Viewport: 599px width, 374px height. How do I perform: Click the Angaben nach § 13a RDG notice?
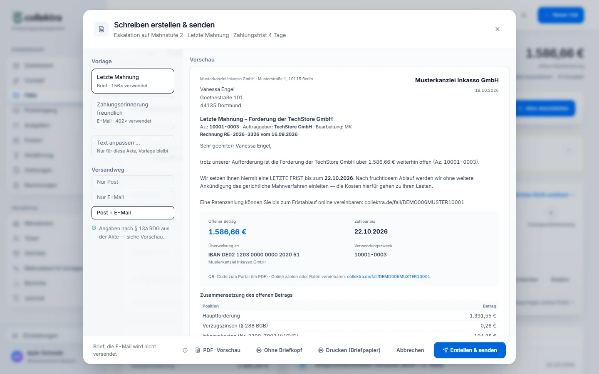pos(134,233)
